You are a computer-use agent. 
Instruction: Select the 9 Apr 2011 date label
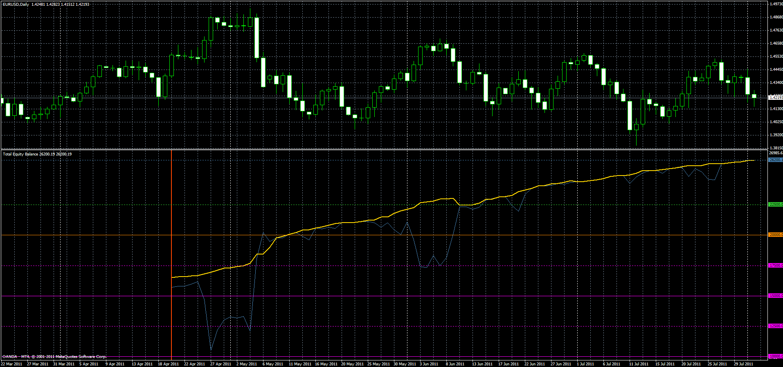(x=115, y=364)
